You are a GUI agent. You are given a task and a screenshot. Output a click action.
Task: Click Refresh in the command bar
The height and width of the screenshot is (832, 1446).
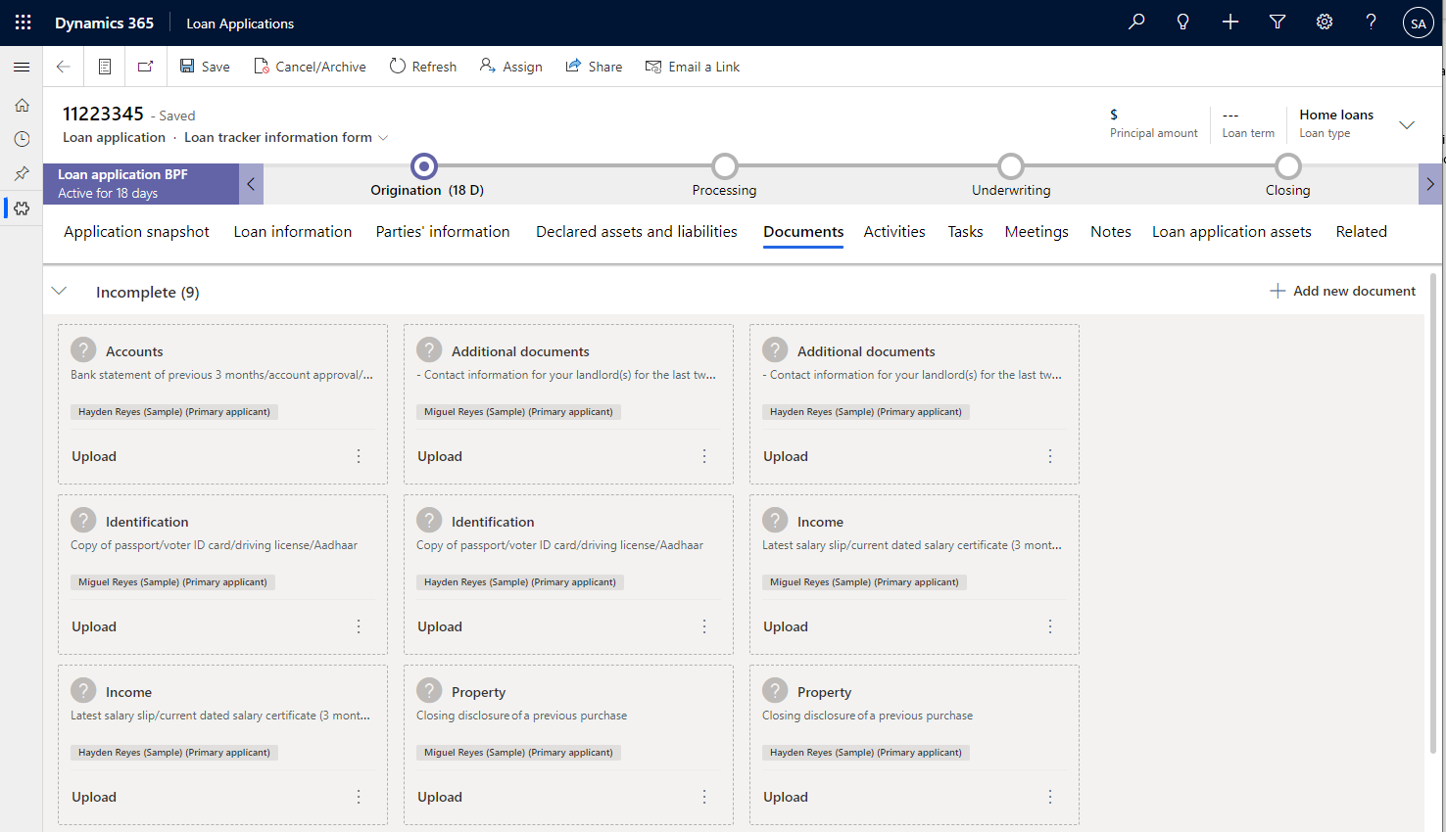423,67
